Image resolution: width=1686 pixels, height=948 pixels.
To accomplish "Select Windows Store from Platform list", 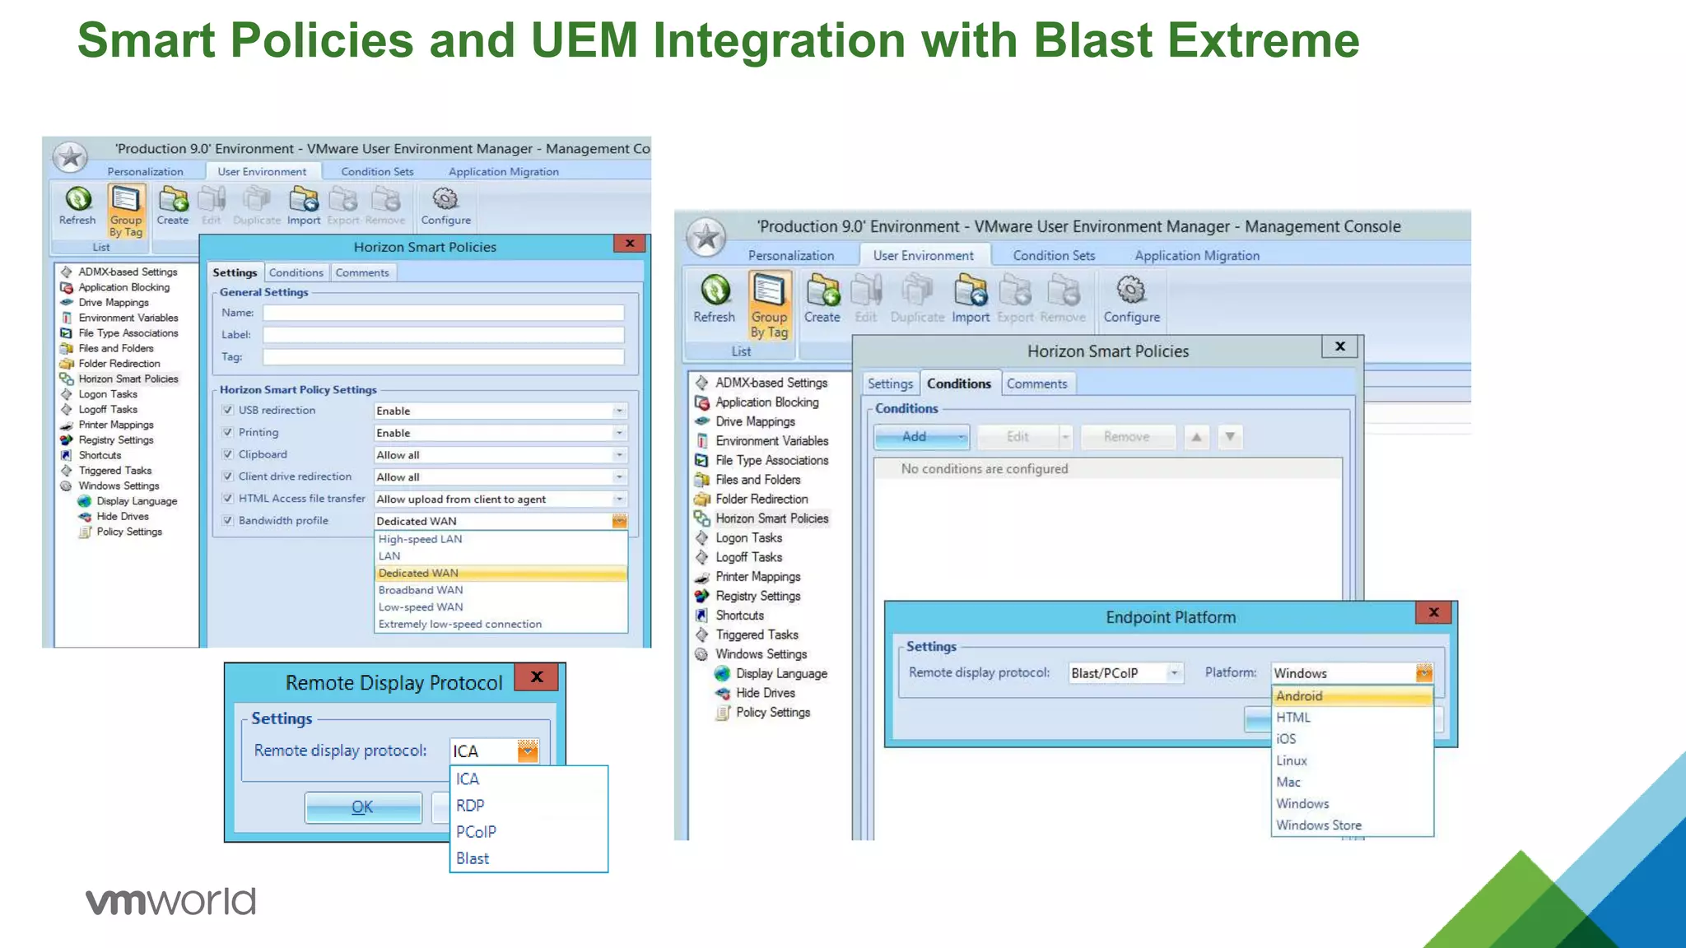I will [1353, 825].
